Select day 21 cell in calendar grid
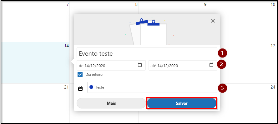Screen dimensions: 278x124 35,103
